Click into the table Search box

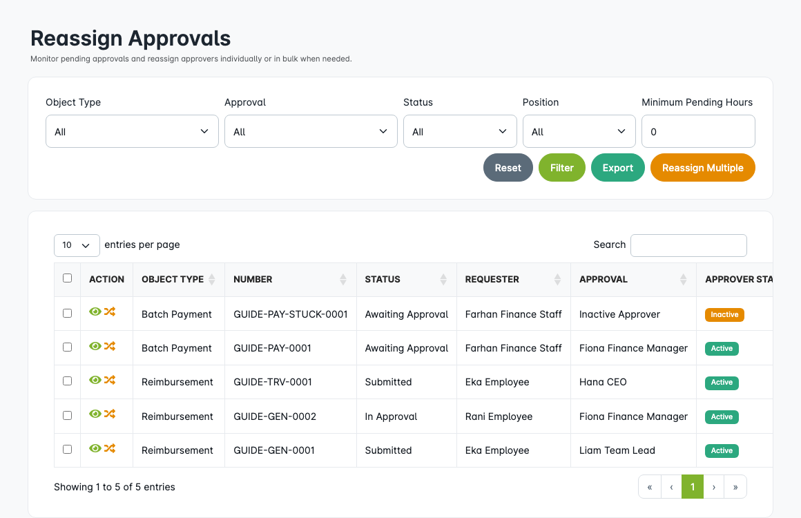[x=688, y=245]
